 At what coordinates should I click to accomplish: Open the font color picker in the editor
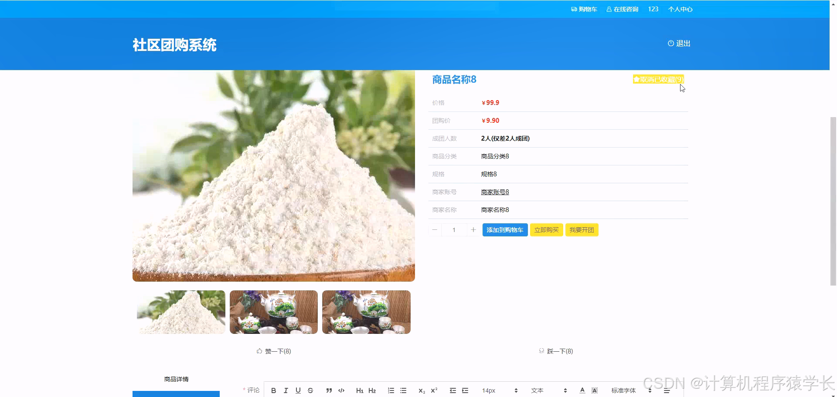click(x=582, y=390)
